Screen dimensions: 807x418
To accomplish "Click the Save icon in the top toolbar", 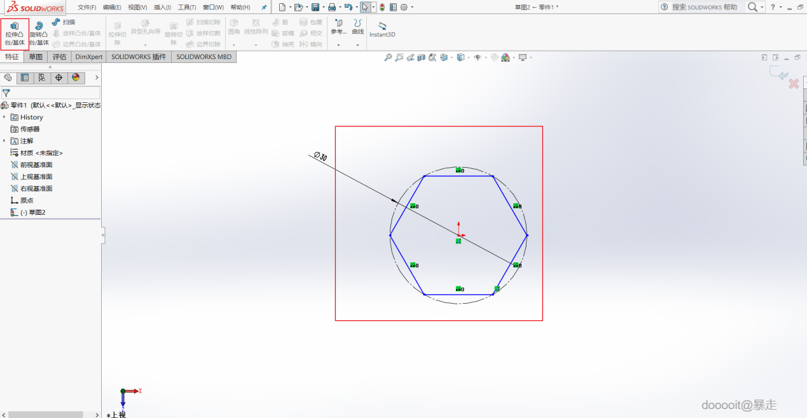I will [315, 7].
